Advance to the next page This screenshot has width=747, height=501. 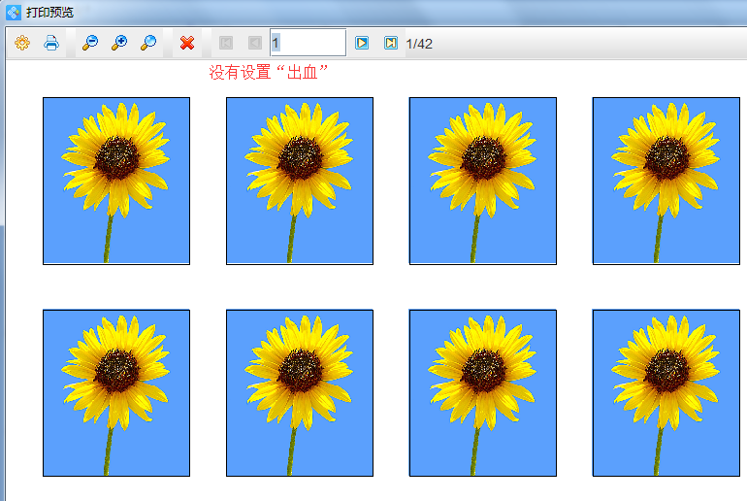pyautogui.click(x=362, y=43)
